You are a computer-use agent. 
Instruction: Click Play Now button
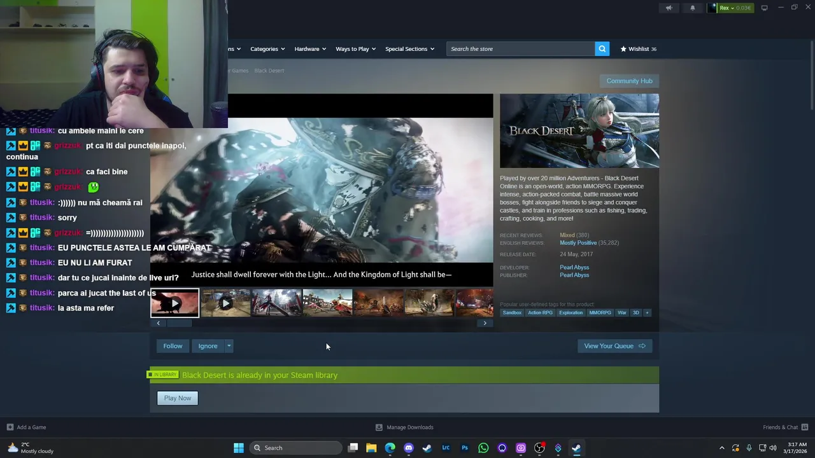(178, 398)
